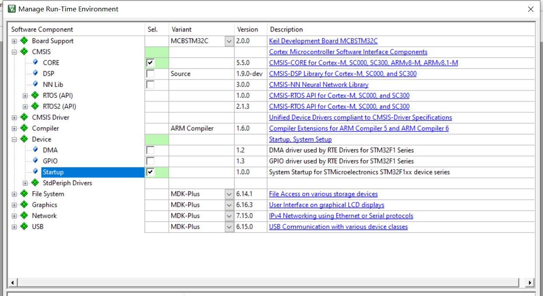543x296 pixels.
Task: Open File Access on various storage devices link
Action: pyautogui.click(x=323, y=194)
